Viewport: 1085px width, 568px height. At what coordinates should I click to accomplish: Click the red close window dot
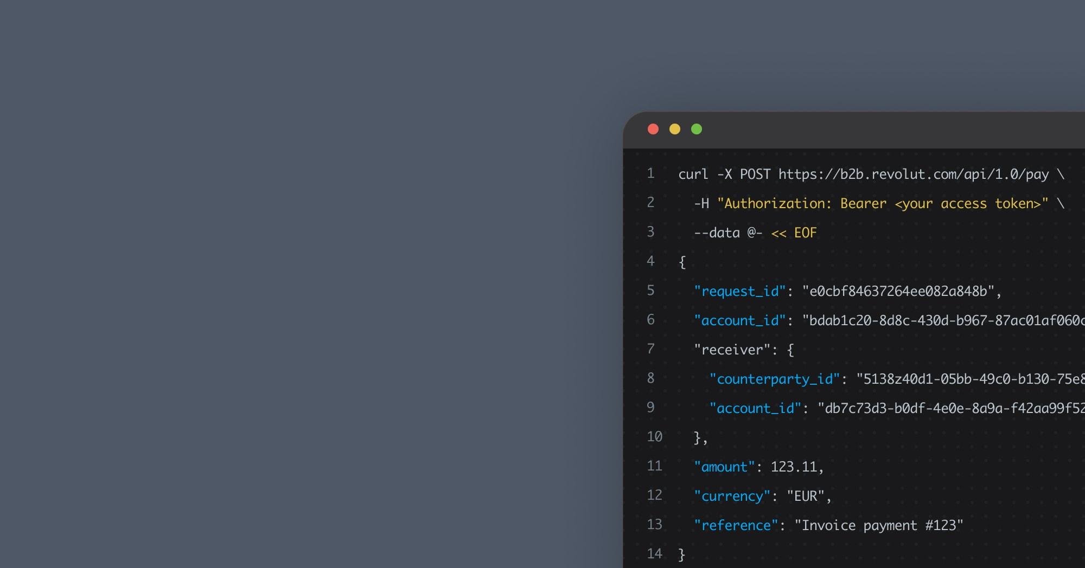pyautogui.click(x=653, y=129)
